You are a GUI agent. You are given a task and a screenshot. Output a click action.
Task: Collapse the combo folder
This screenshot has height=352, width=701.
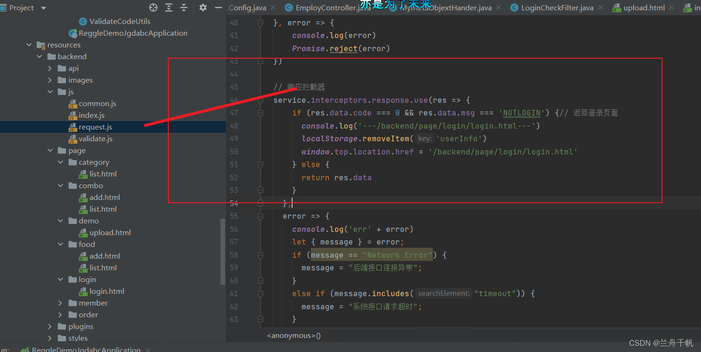60,186
